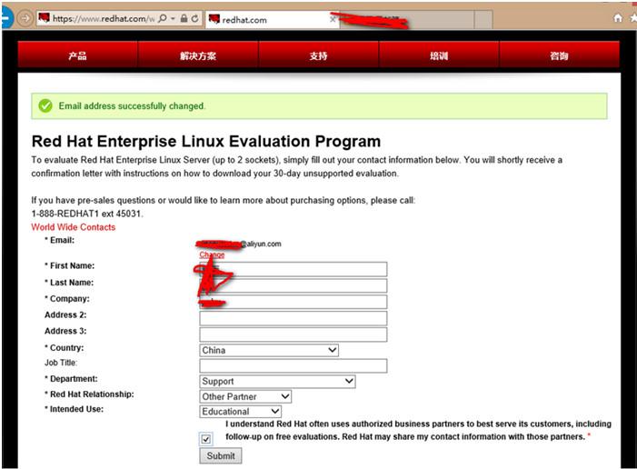The image size is (637, 469).
Task: Open the 产品 navigation menu
Action: click(77, 55)
